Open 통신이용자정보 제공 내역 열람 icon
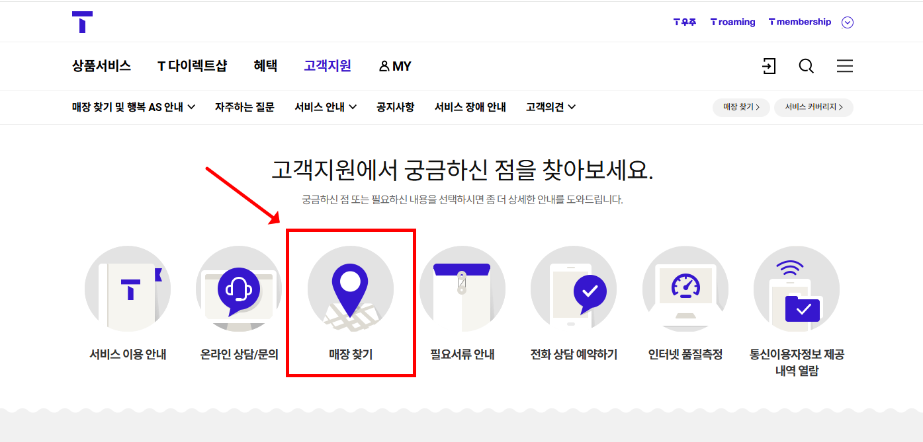This screenshot has height=442, width=923. 797,289
